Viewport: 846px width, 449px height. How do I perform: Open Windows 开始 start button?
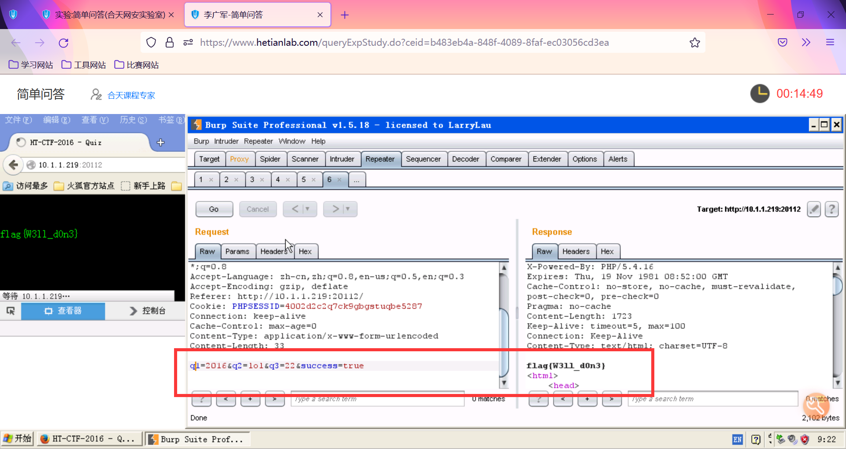[18, 439]
